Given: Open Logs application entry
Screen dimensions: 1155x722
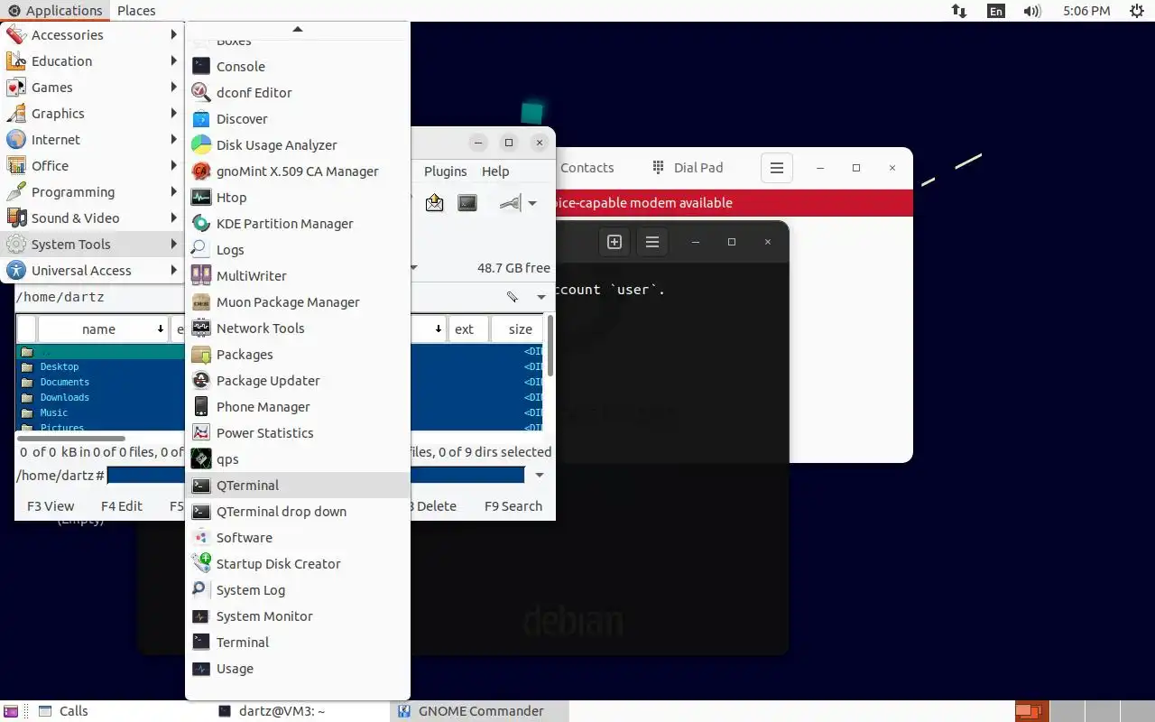Looking at the screenshot, I should [298, 249].
